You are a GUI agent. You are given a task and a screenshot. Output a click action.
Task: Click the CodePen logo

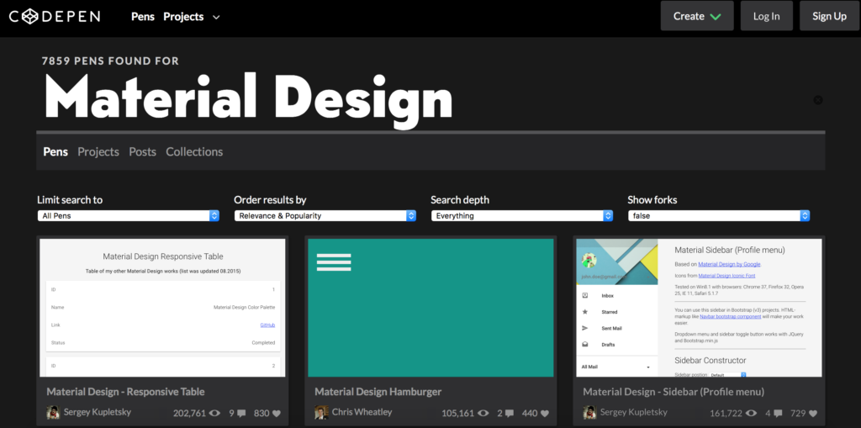click(61, 16)
